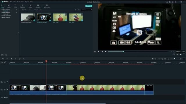
Task: Select Sample Colors in the media tree
Action: (6, 16)
